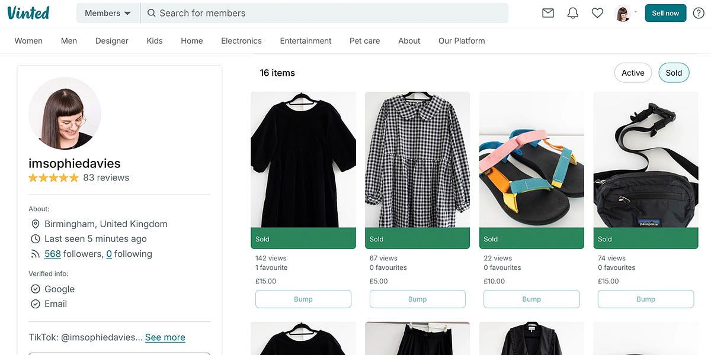Expand the profile with See more
Image resolution: width=711 pixels, height=355 pixels.
tap(165, 337)
